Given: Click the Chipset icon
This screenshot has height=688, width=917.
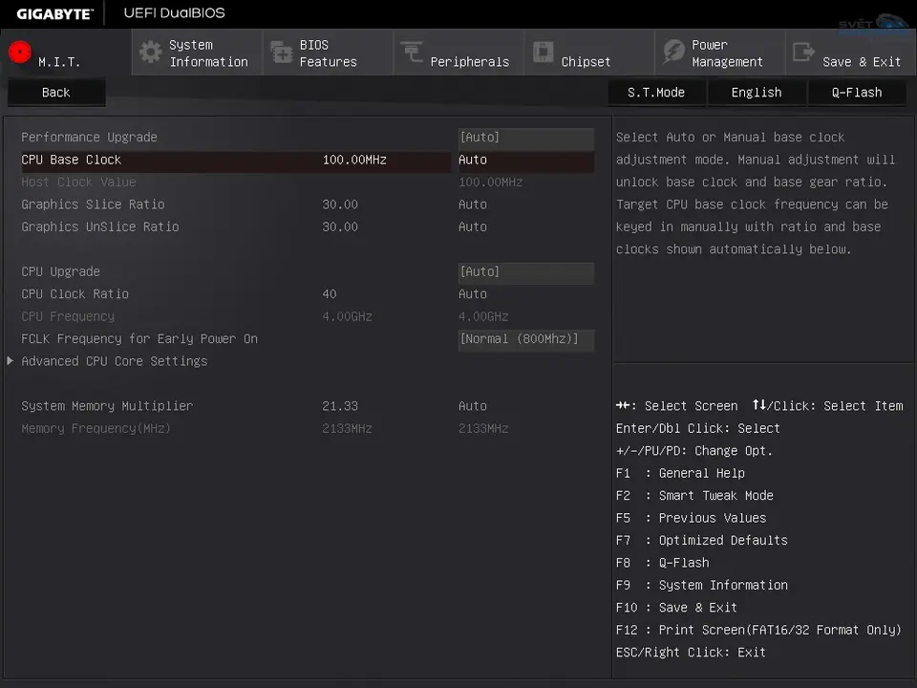Looking at the screenshot, I should 543,53.
